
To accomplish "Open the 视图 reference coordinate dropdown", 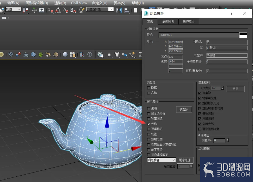I will coord(13,9).
